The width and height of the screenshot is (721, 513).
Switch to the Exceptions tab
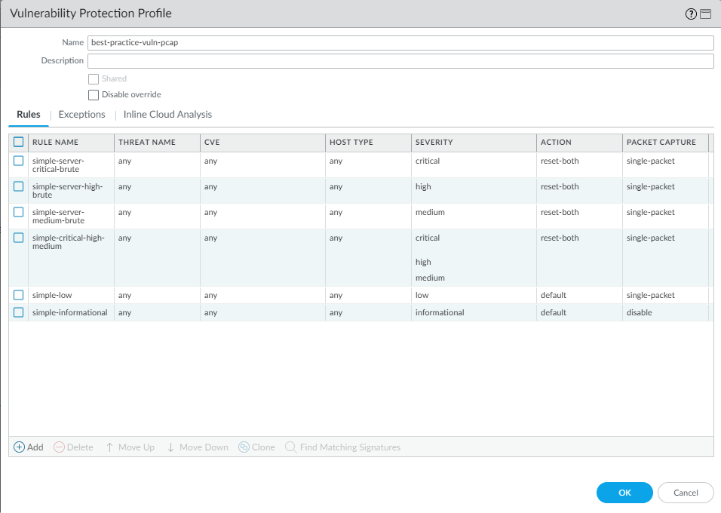(81, 115)
